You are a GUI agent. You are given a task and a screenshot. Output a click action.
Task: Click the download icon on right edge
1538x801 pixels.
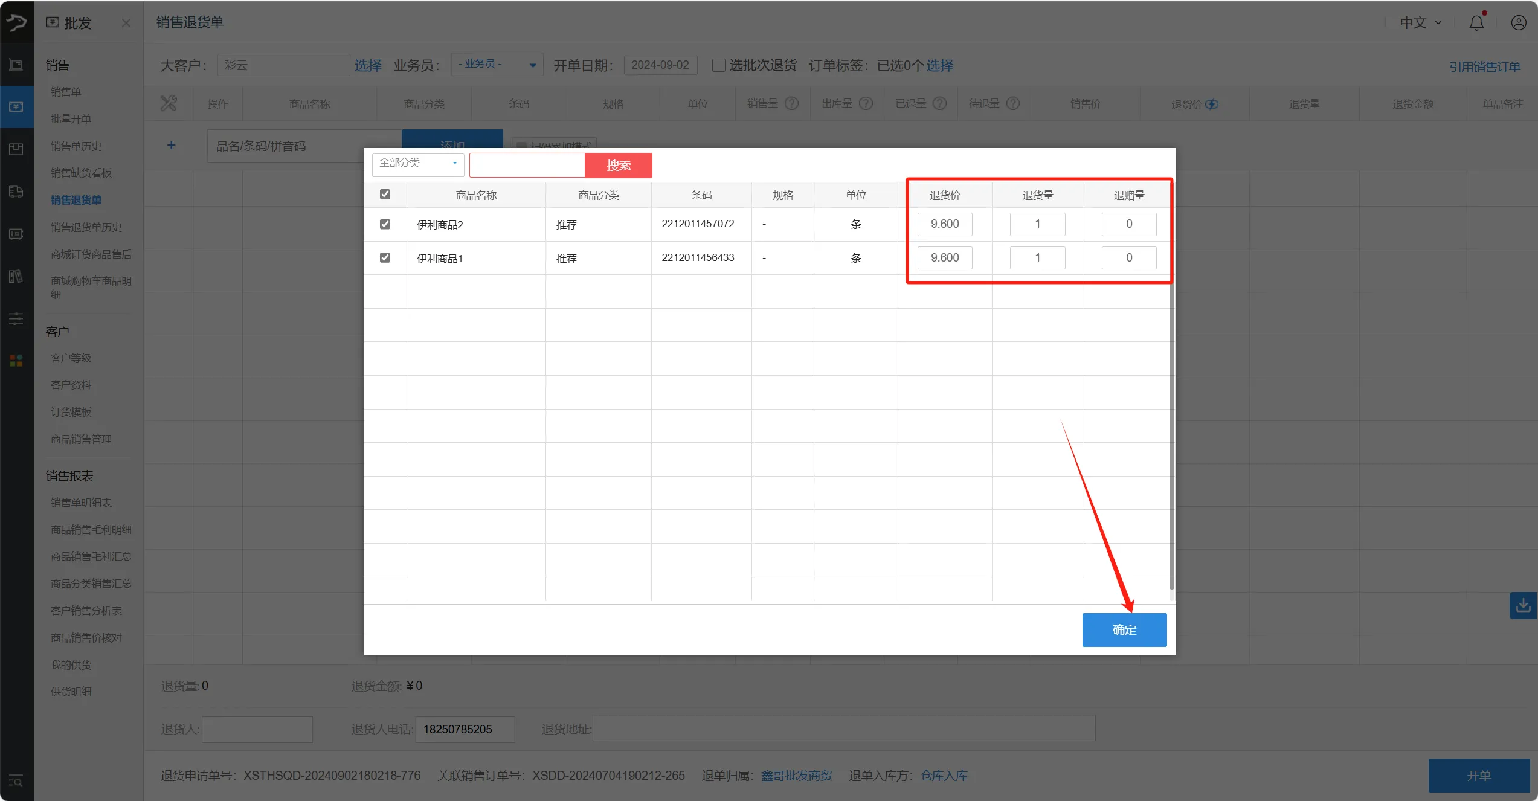(x=1523, y=605)
